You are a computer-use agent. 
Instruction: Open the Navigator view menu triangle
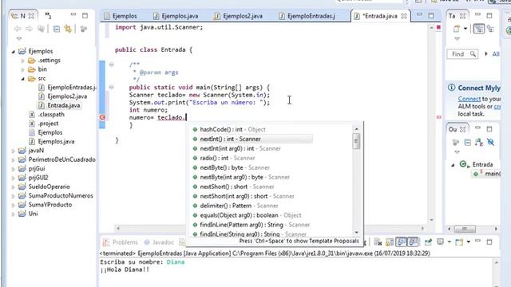(19, 39)
